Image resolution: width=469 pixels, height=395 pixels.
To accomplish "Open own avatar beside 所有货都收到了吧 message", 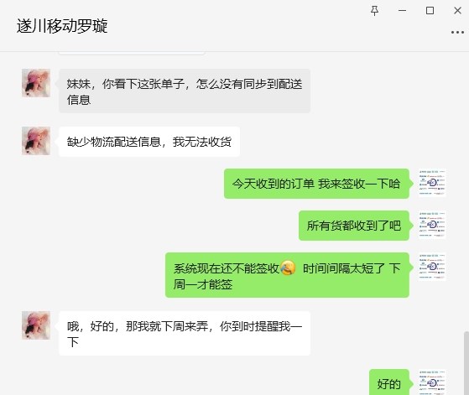I will pos(432,225).
